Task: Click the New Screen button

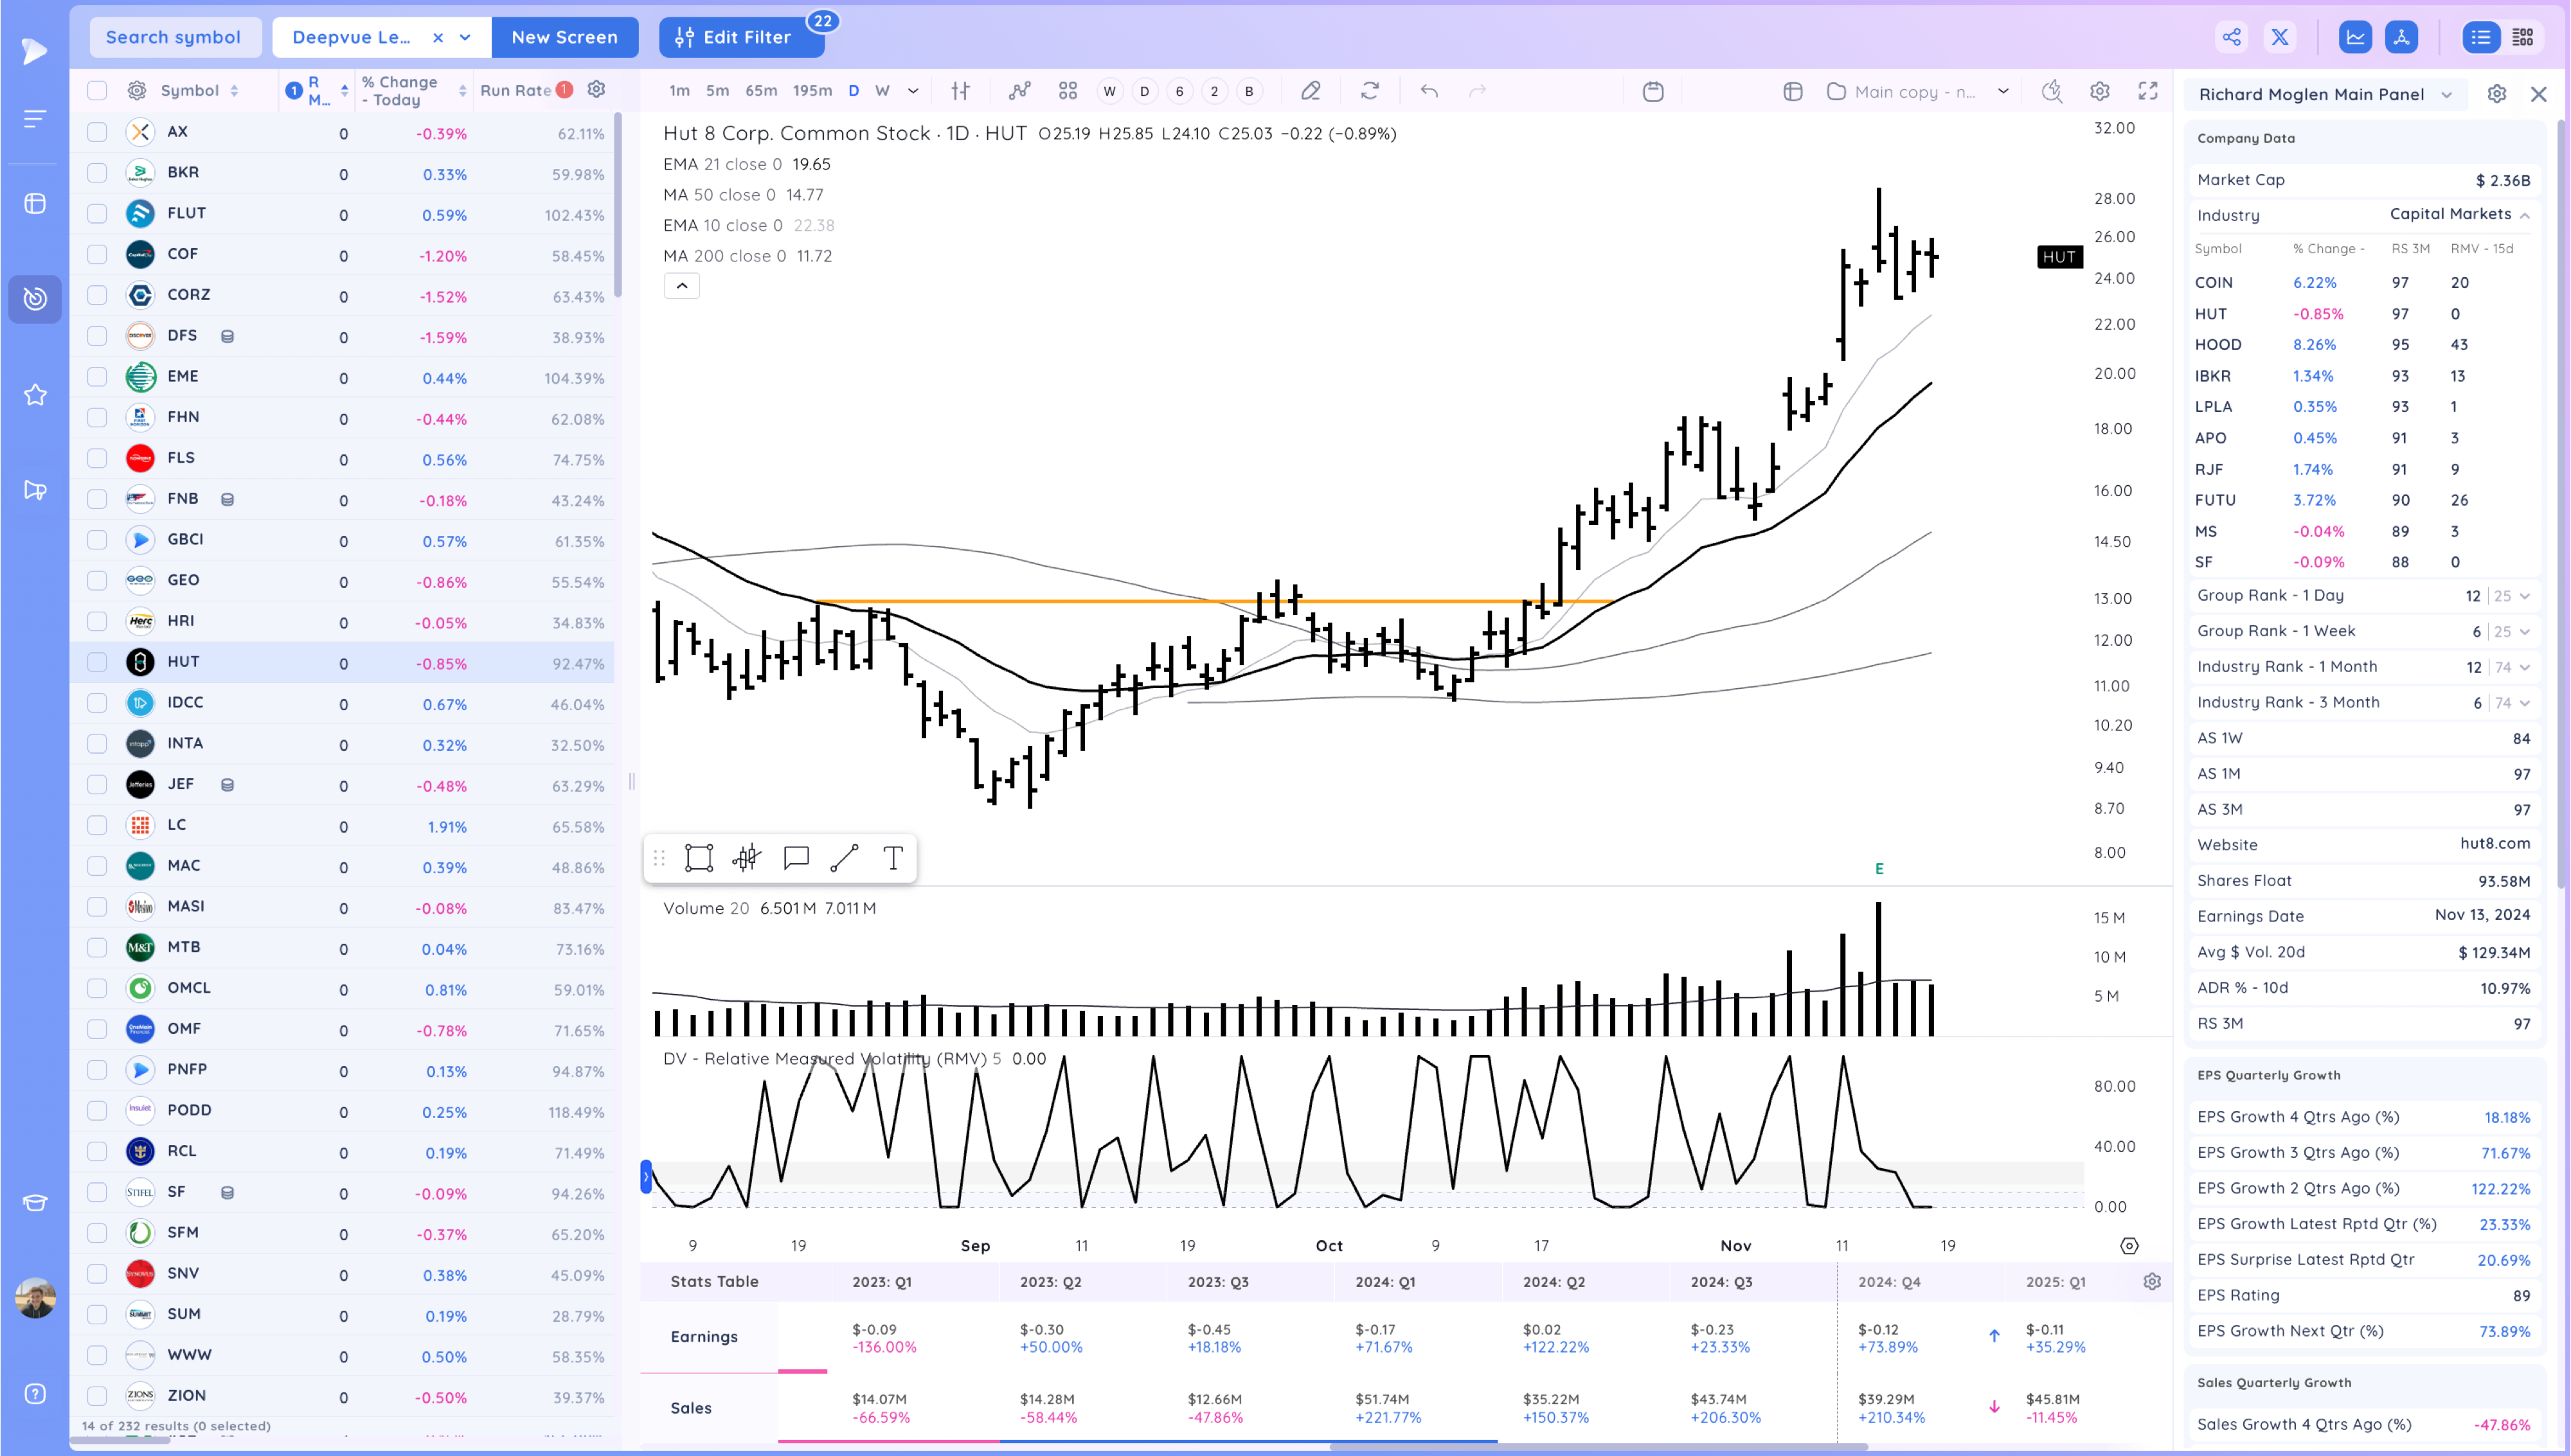Action: (x=565, y=38)
